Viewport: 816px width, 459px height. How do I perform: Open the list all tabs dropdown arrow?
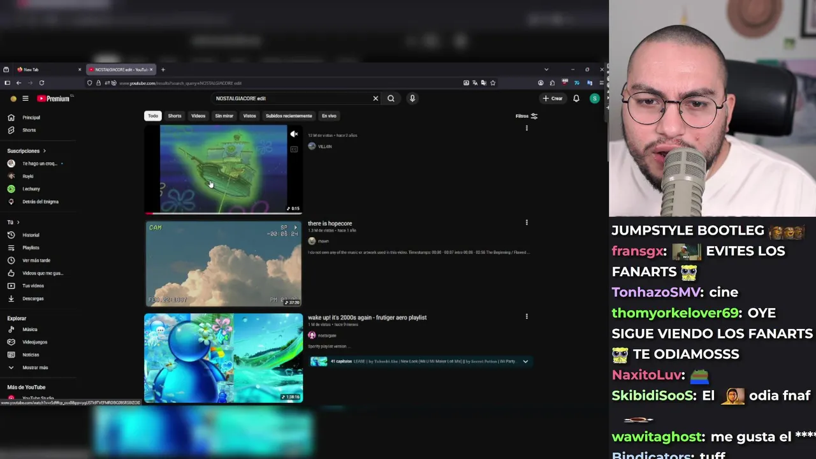point(546,69)
